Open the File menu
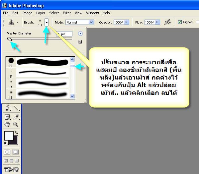 [x=6, y=13]
